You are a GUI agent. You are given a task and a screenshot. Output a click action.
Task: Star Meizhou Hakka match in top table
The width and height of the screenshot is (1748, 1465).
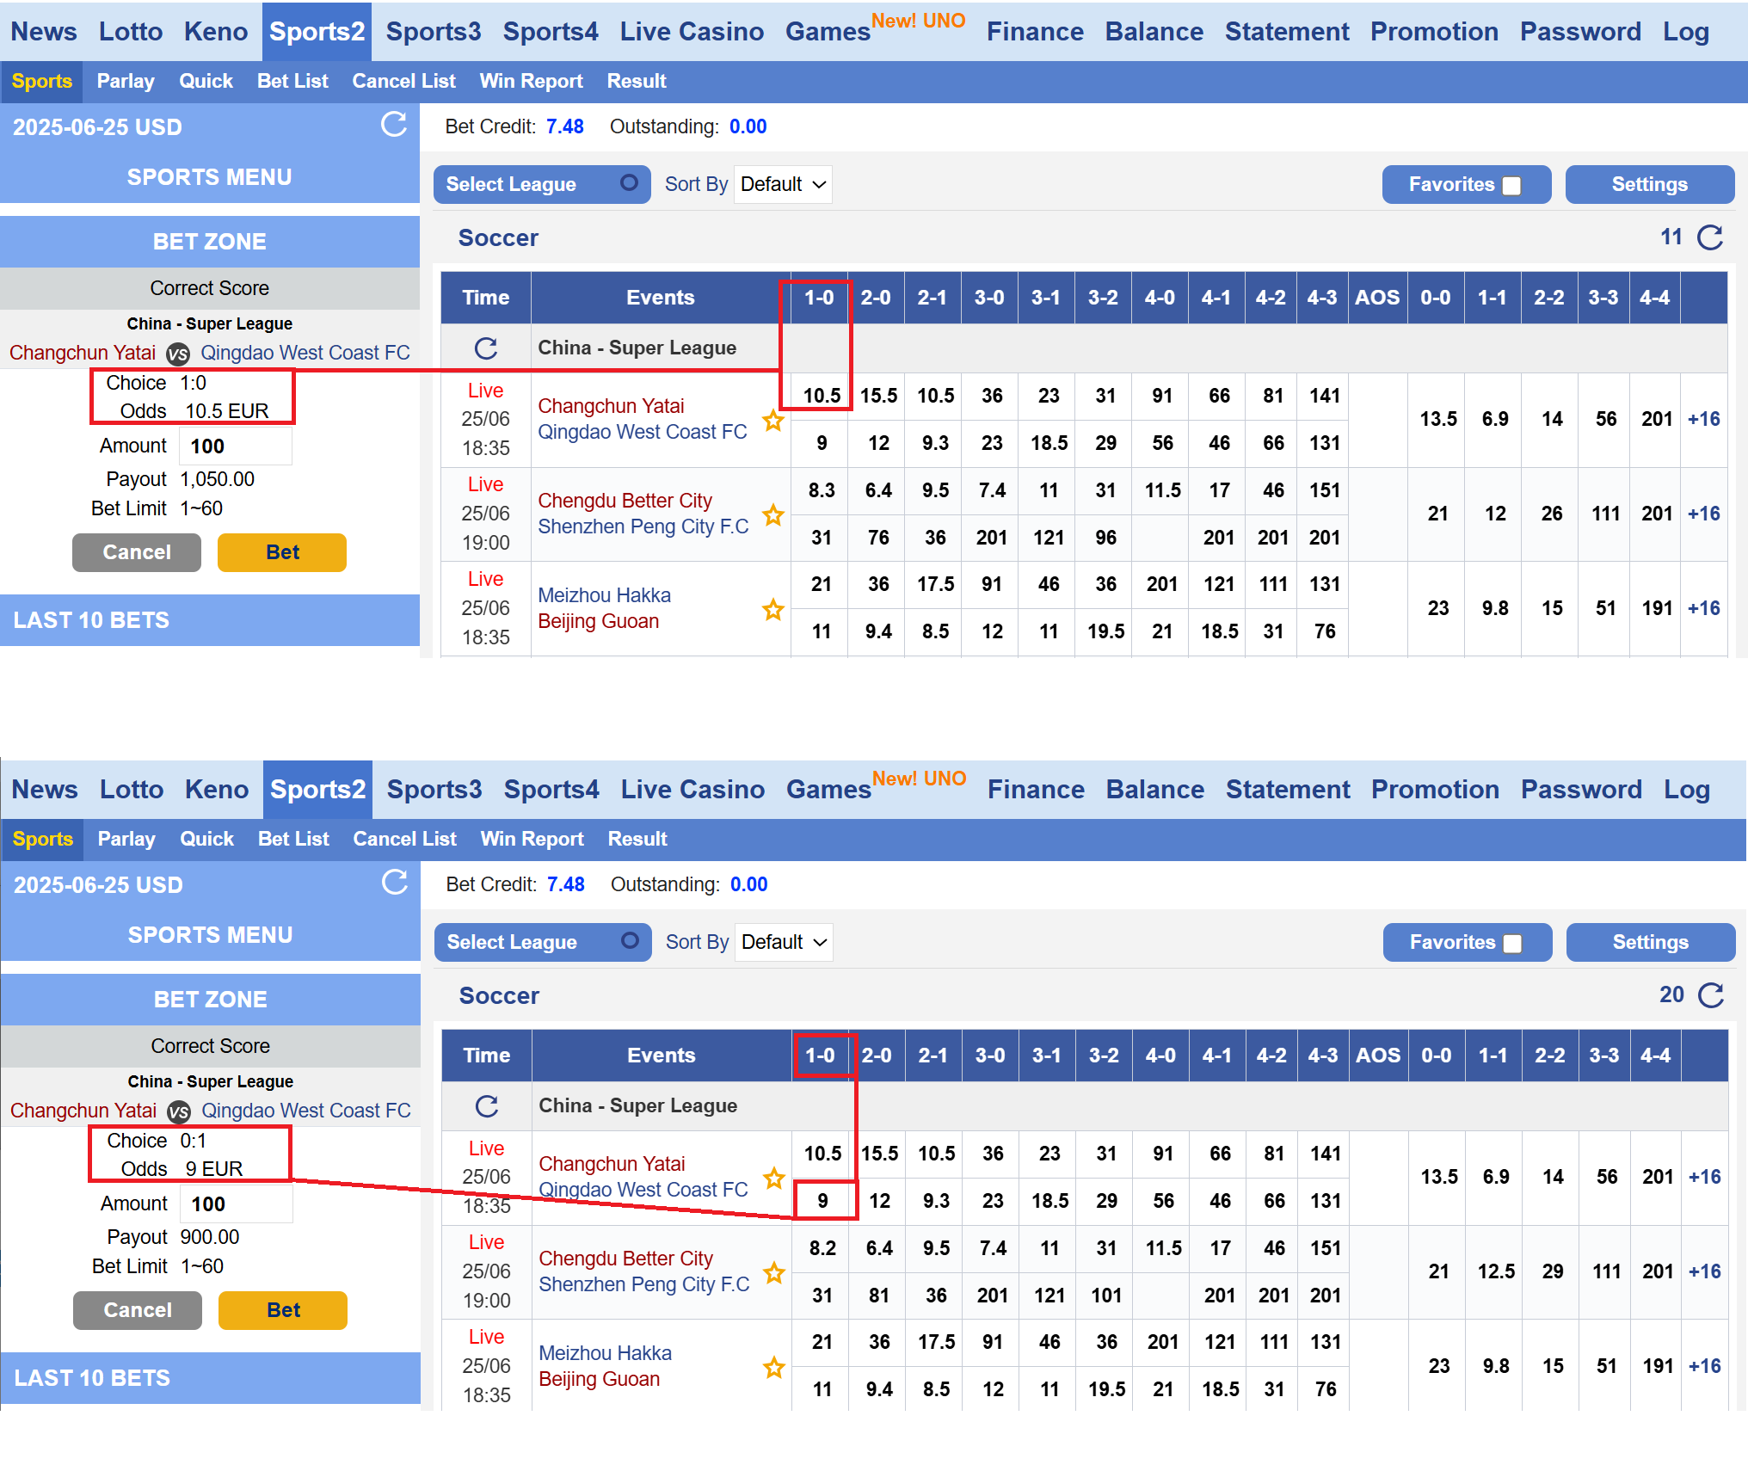[x=773, y=609]
